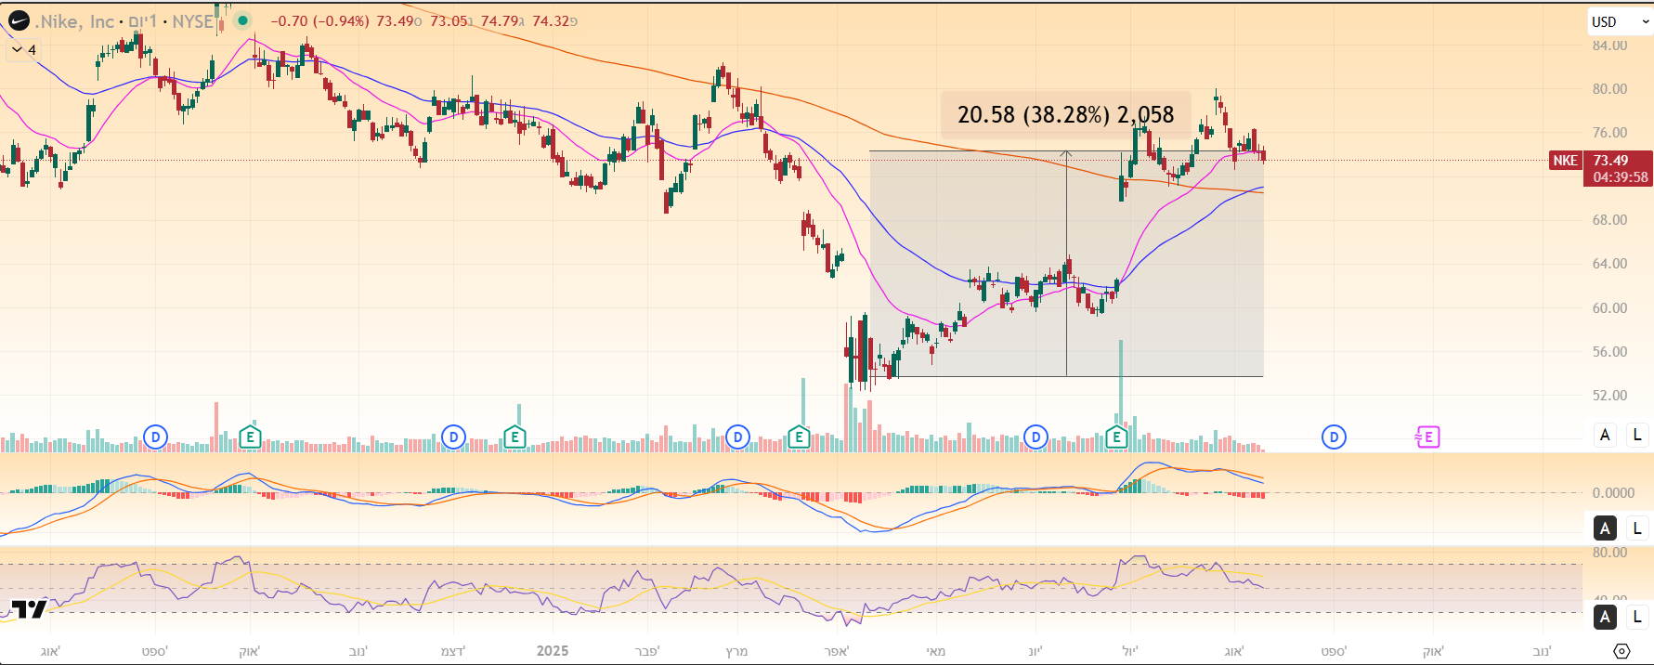Select the 20.58 (38.28%) measurement label
The image size is (1654, 665).
pos(1065,114)
